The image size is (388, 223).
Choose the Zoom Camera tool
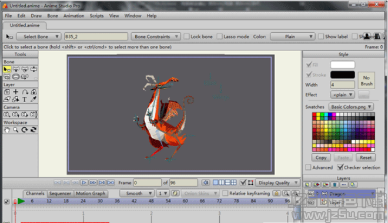tap(16, 114)
